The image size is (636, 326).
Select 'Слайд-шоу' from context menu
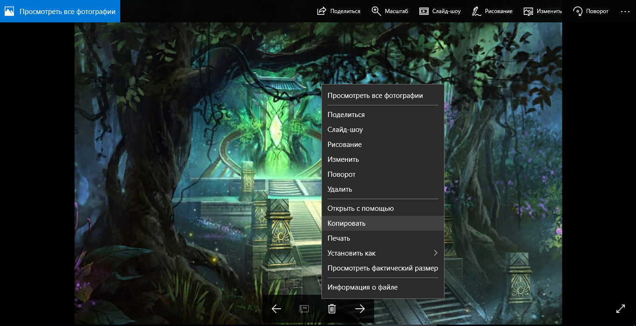coord(383,130)
